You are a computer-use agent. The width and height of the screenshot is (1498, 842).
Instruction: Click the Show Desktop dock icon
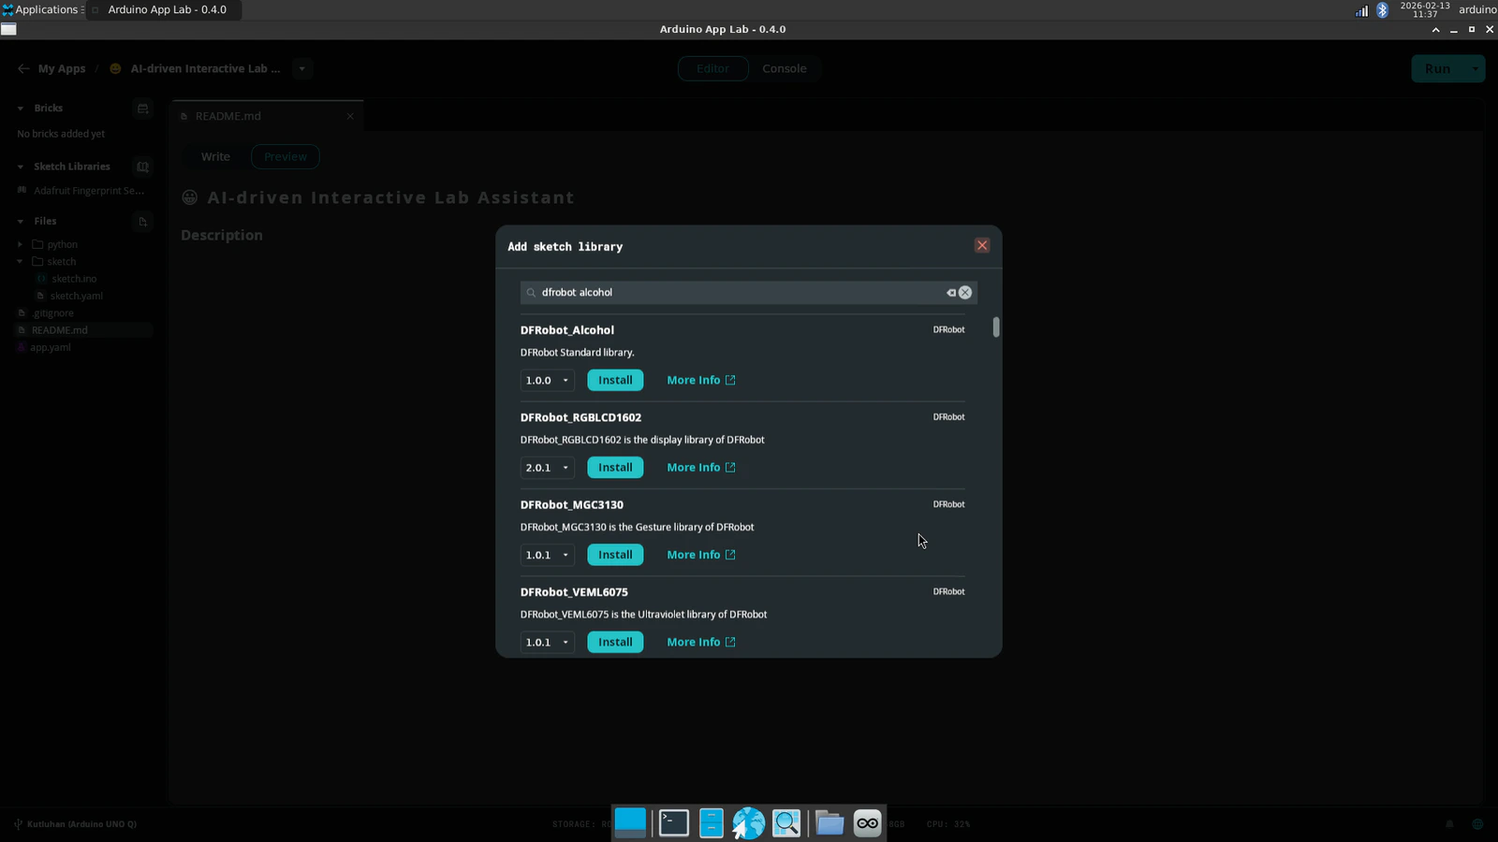630,822
